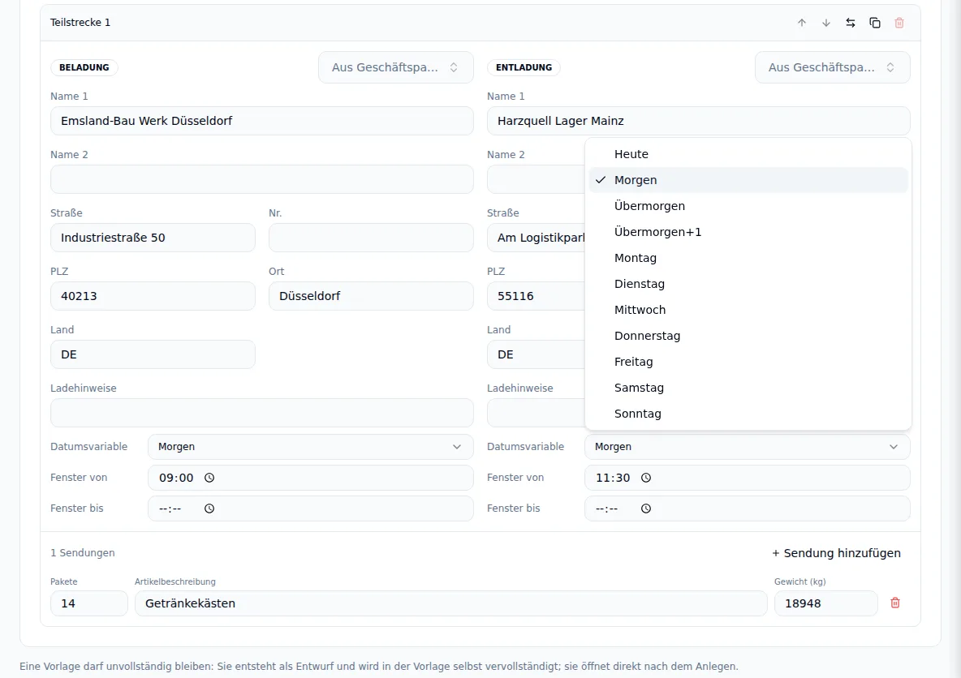Edit Beladung Straße field 'Industriestraße 50'

153,238
